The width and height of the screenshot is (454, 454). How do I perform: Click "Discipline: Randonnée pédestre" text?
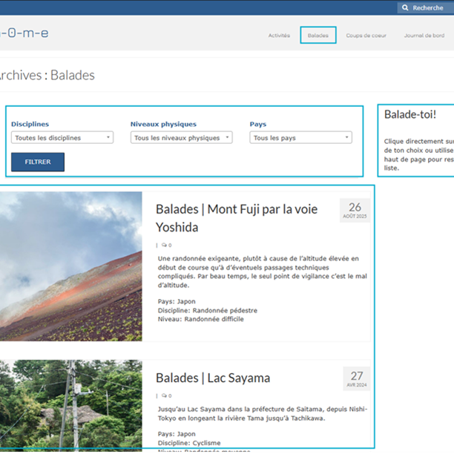pos(207,310)
